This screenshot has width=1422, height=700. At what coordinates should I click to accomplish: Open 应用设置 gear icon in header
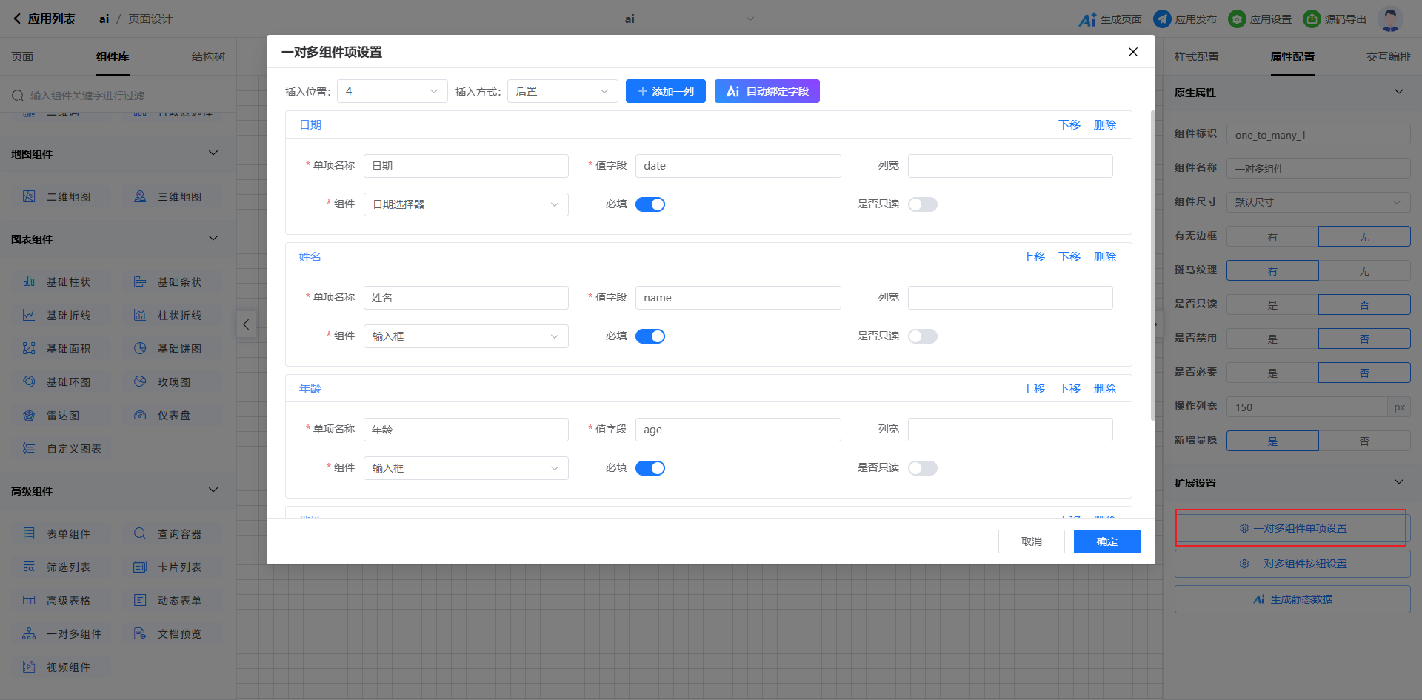[x=1237, y=19]
